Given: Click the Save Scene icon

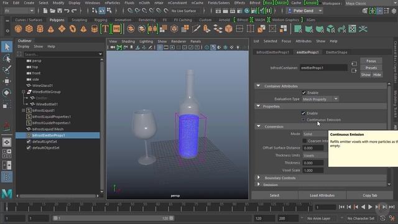Looking at the screenshot, I should coord(60,11).
